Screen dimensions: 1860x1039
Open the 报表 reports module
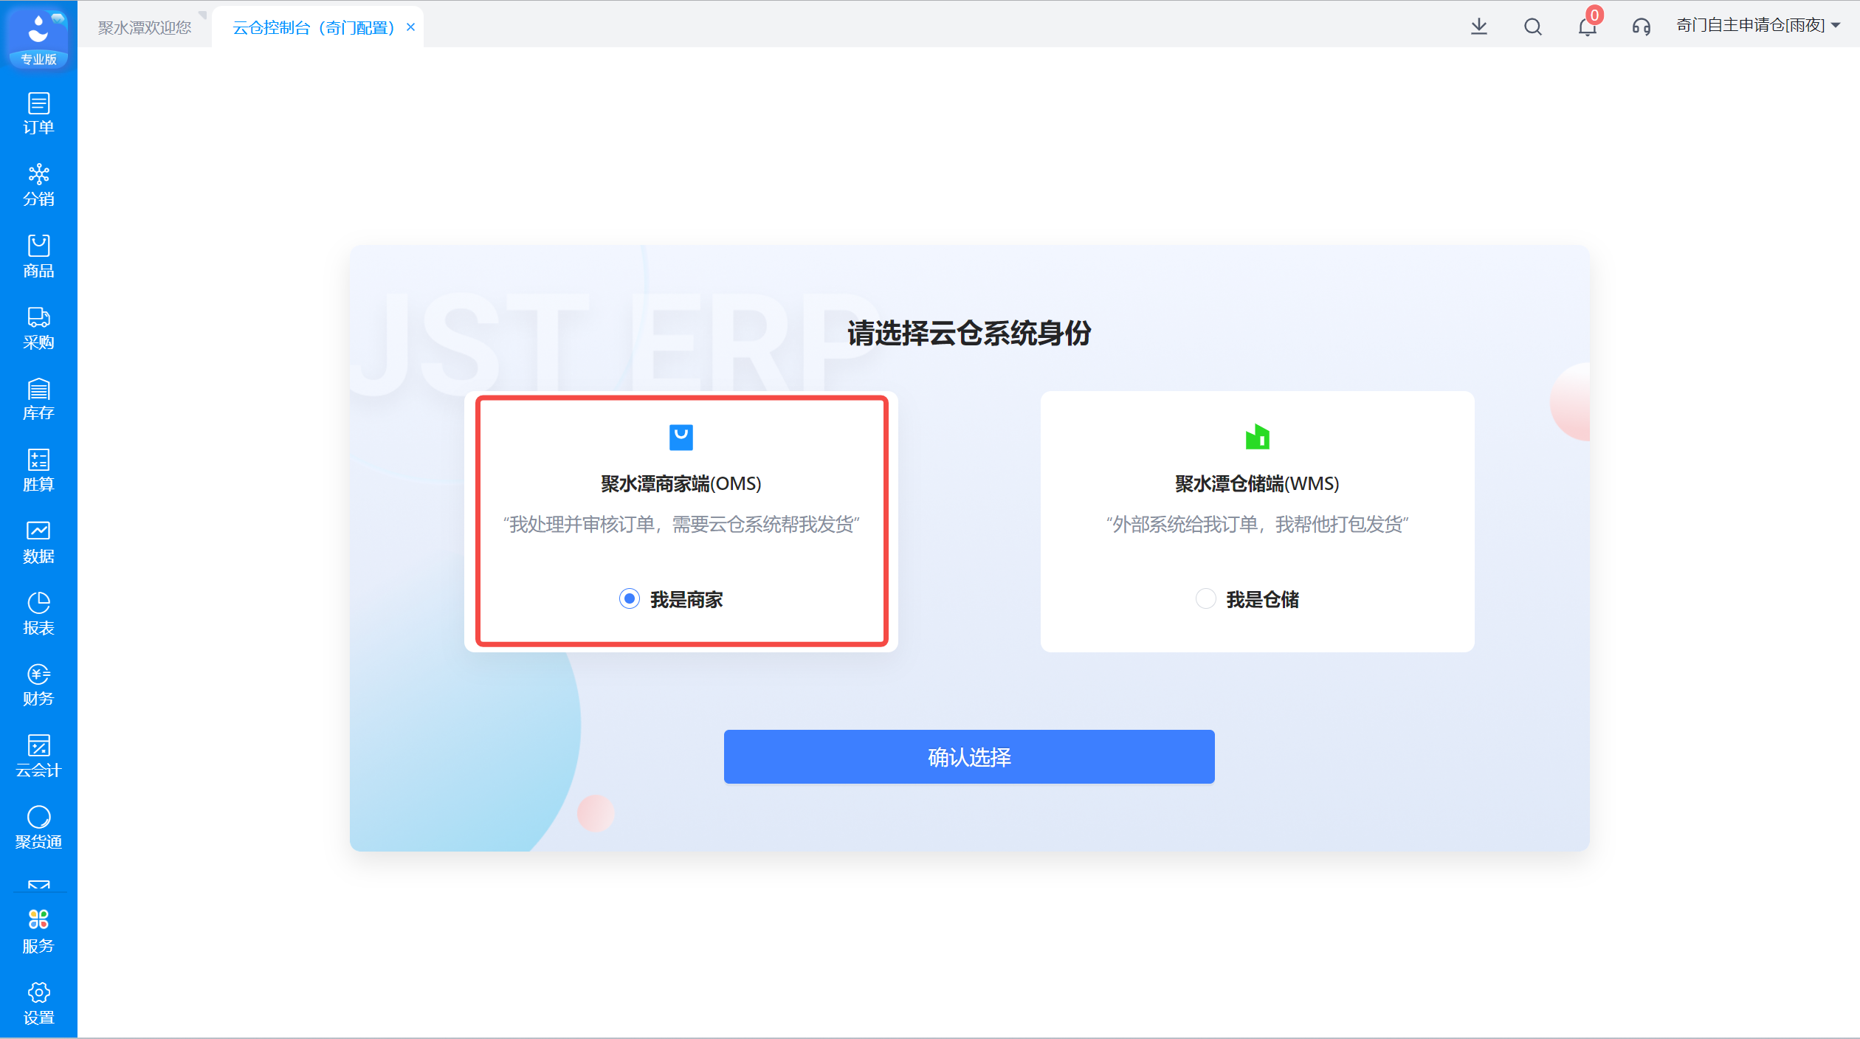(38, 614)
